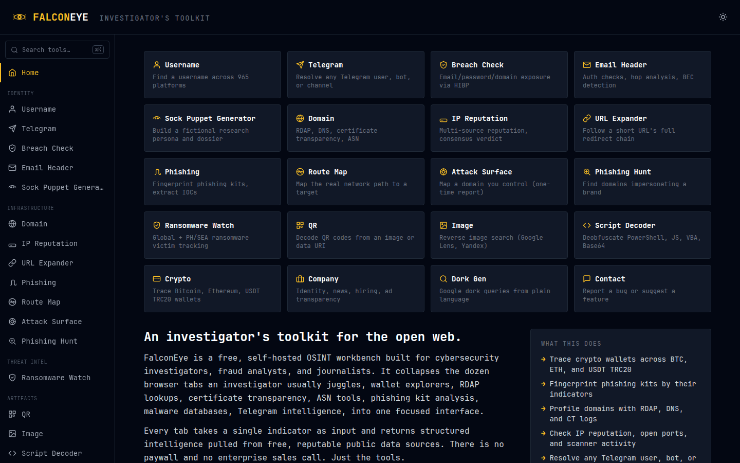Toggle the light/dark theme sun icon
The width and height of the screenshot is (740, 463).
723,17
